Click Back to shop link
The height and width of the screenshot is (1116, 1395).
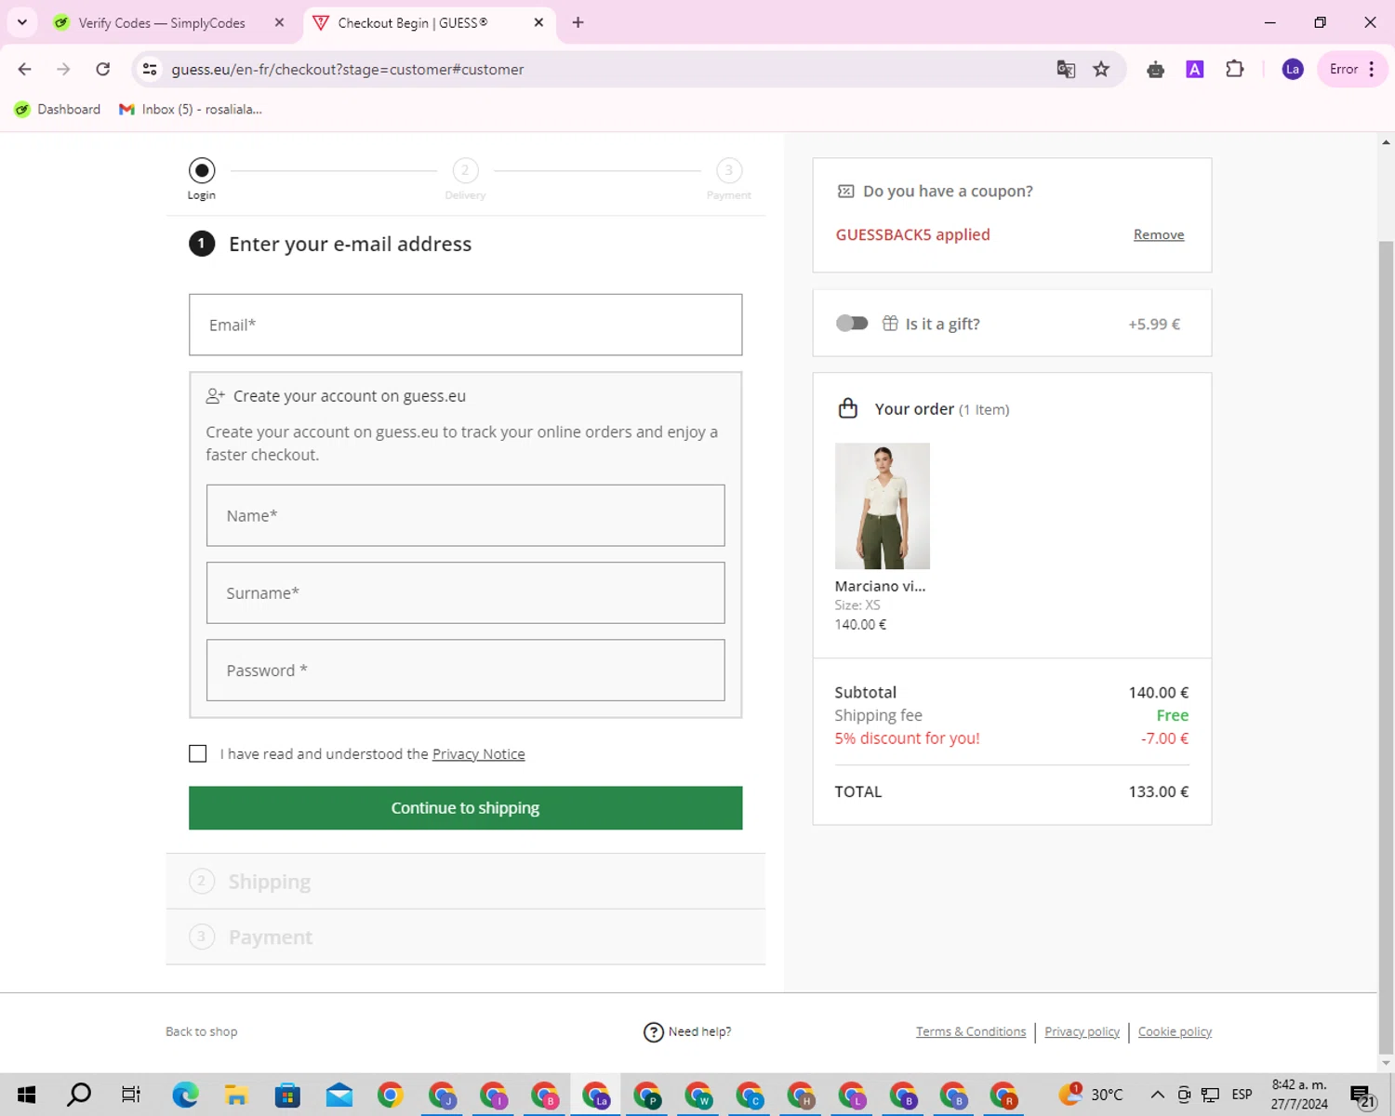click(201, 1031)
